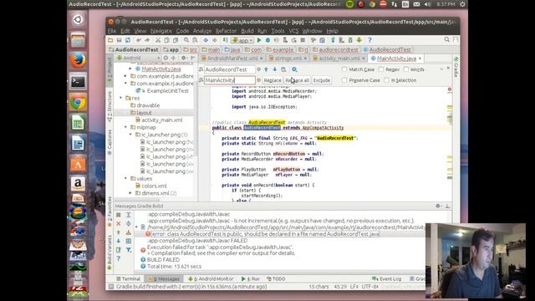Click the Redo arrow in toolbar
The image size is (535, 301).
coord(147,40)
